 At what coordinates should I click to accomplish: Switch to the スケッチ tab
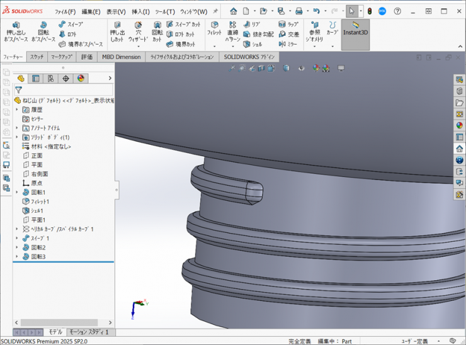click(37, 57)
